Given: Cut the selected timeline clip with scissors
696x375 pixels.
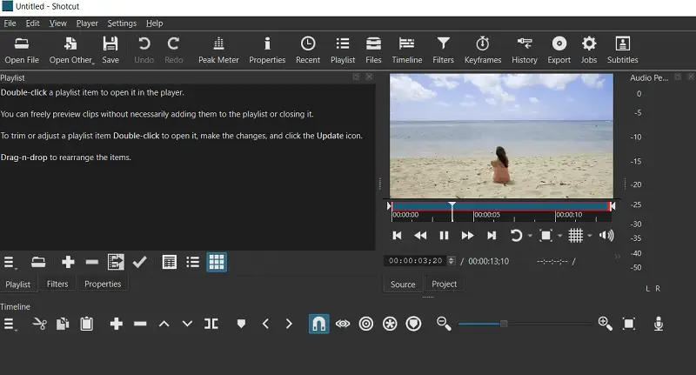Looking at the screenshot, I should 39,324.
